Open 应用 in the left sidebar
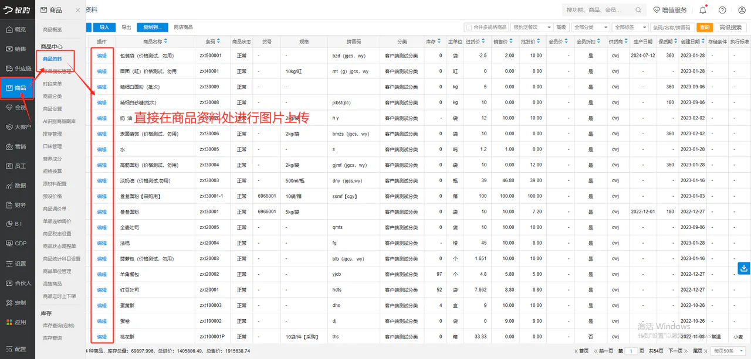Screen dimensions: 751x359 pos(17,322)
